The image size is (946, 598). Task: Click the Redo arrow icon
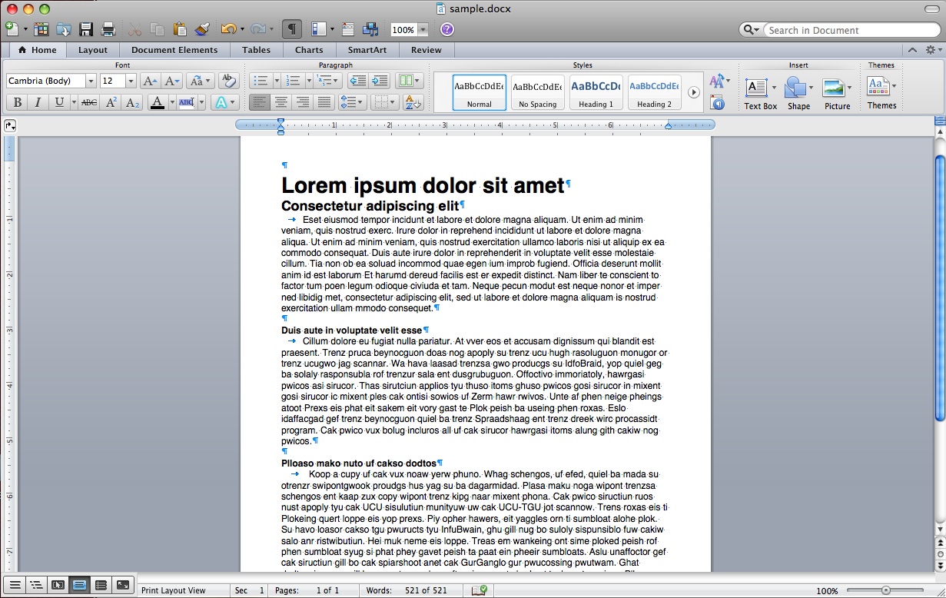tap(257, 29)
